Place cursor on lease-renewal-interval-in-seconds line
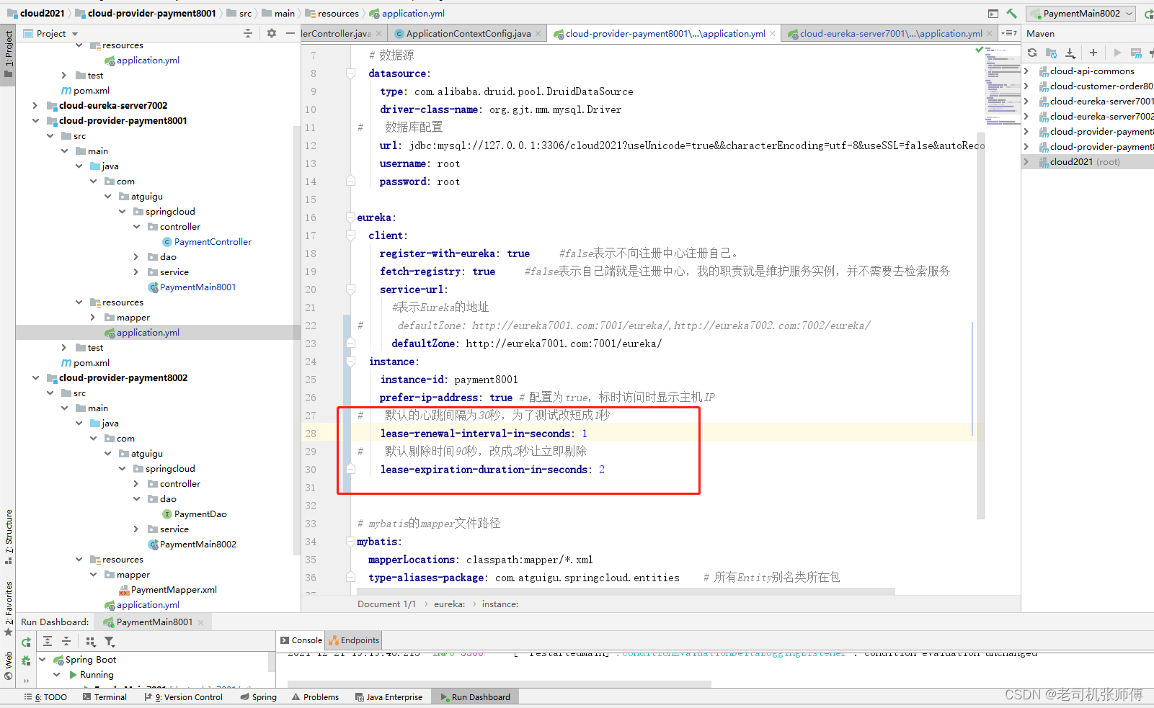1154x708 pixels. click(484, 433)
